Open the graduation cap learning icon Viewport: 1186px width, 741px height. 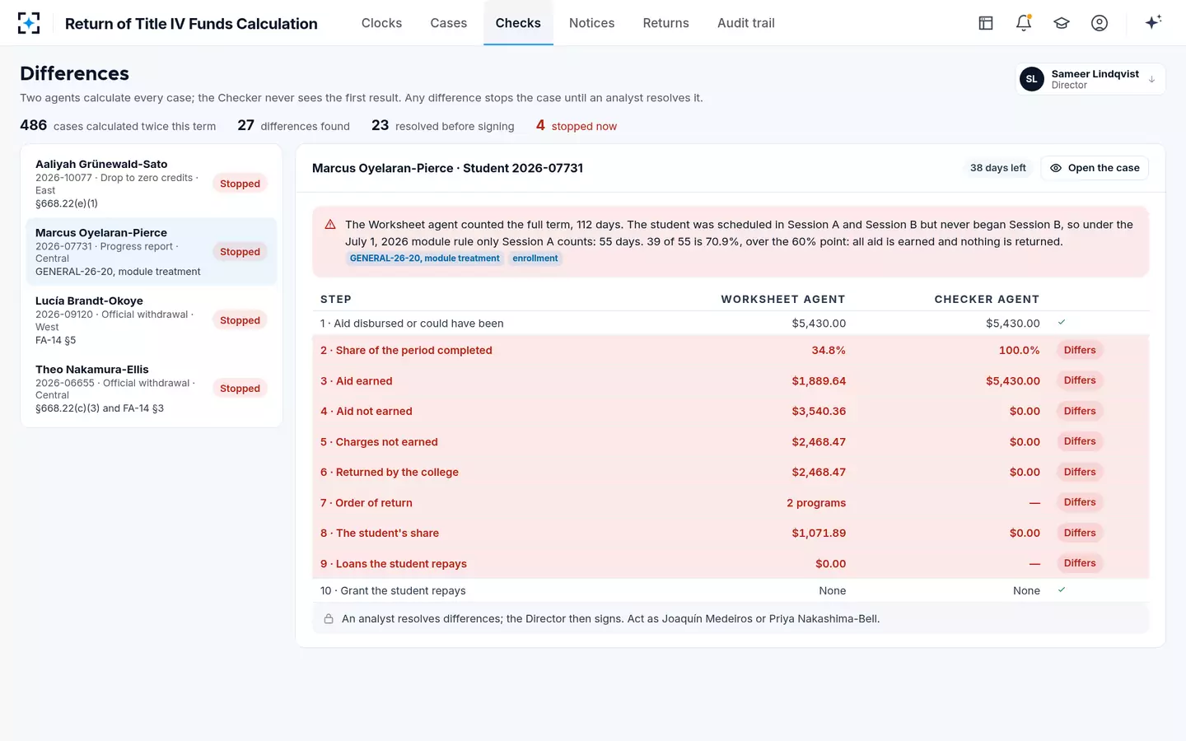pyautogui.click(x=1062, y=23)
